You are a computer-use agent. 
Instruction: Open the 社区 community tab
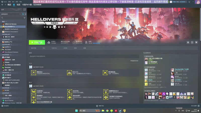pyautogui.click(x=18, y=5)
